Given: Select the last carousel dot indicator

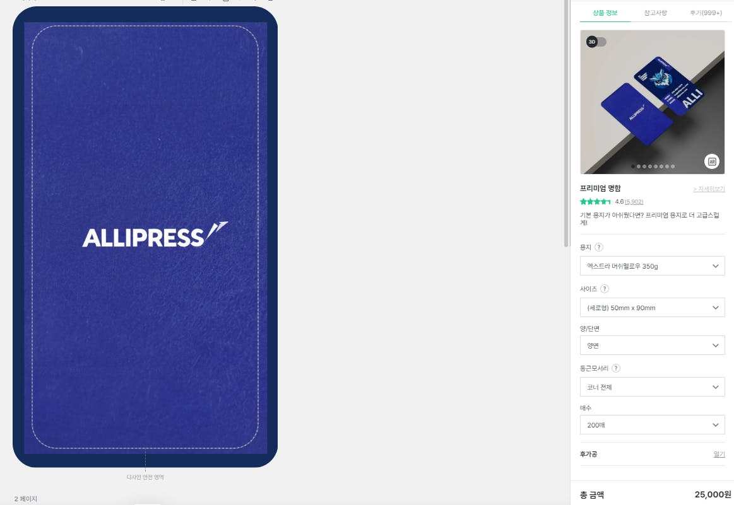Looking at the screenshot, I should (x=673, y=166).
